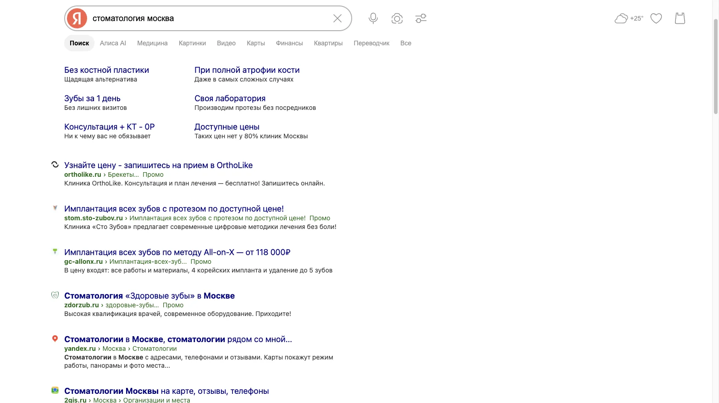Click Yandex Maps pin favicon
The height and width of the screenshot is (403, 719).
click(x=55, y=338)
